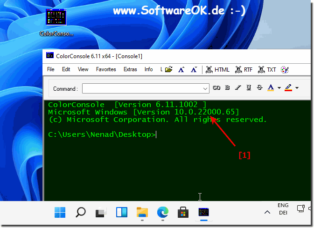This screenshot has height=228, width=314.
Task: Open Microsoft Store from the taskbar
Action: click(x=183, y=212)
